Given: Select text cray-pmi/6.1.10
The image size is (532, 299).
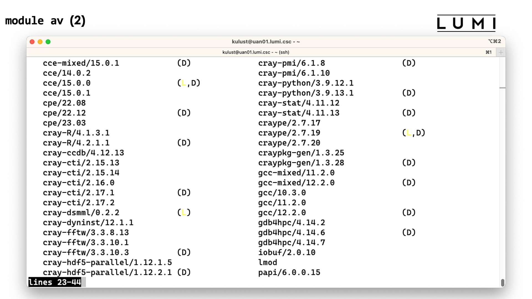Looking at the screenshot, I should coord(294,73).
